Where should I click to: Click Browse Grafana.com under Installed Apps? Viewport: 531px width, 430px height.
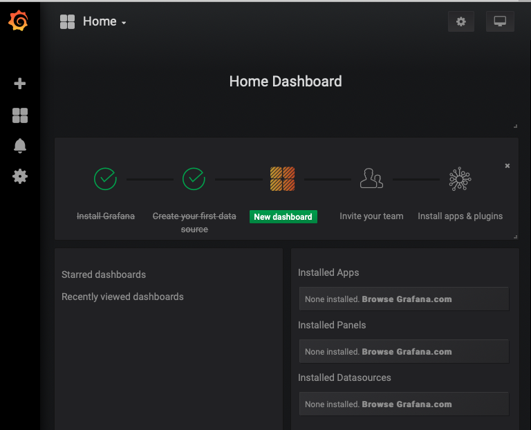point(407,299)
